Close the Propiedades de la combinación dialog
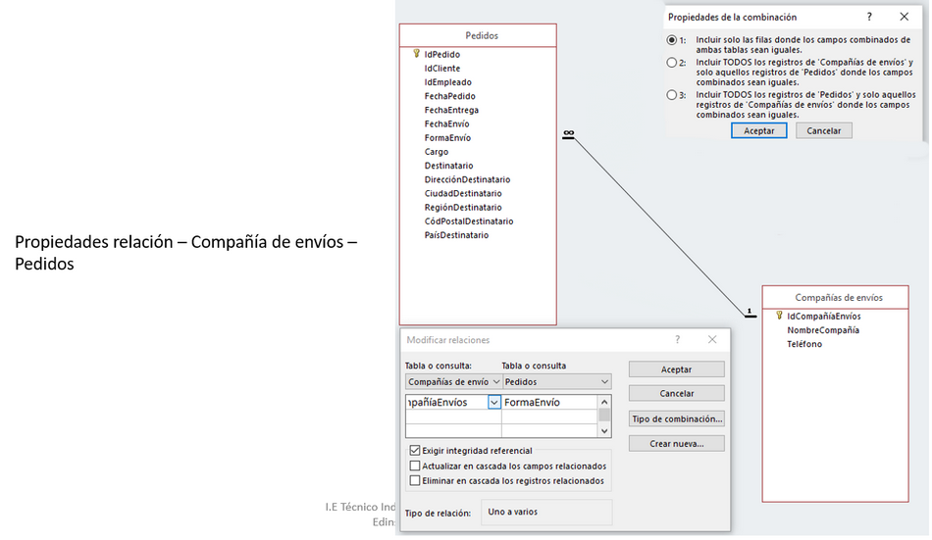Screen dimensions: 932x540 [904, 17]
